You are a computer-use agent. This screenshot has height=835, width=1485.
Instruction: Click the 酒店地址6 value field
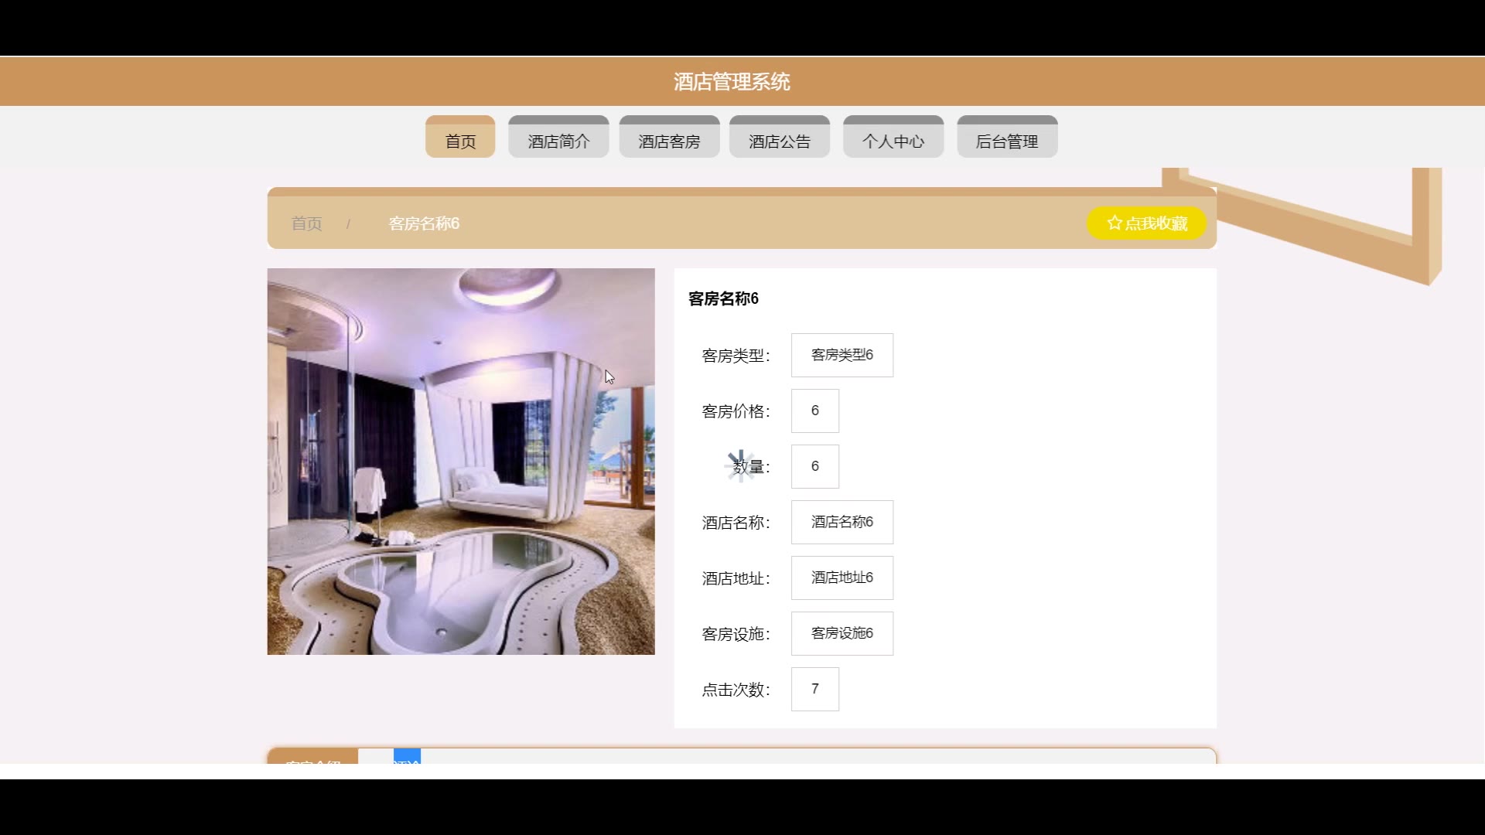(841, 578)
